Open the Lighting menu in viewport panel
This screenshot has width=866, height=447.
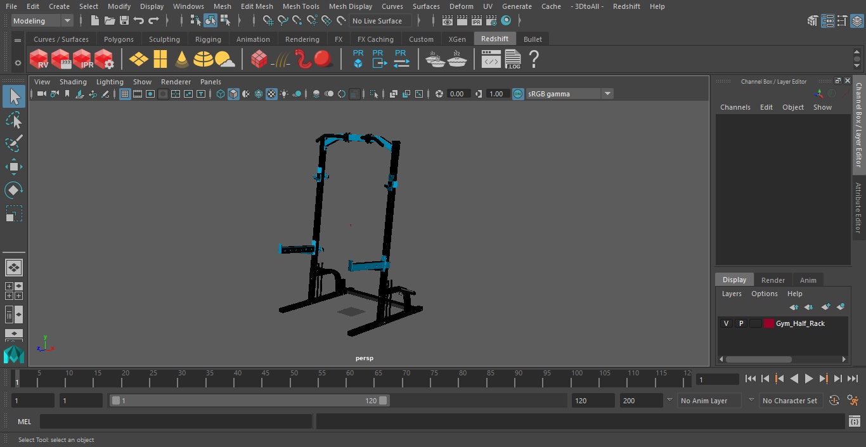[110, 82]
